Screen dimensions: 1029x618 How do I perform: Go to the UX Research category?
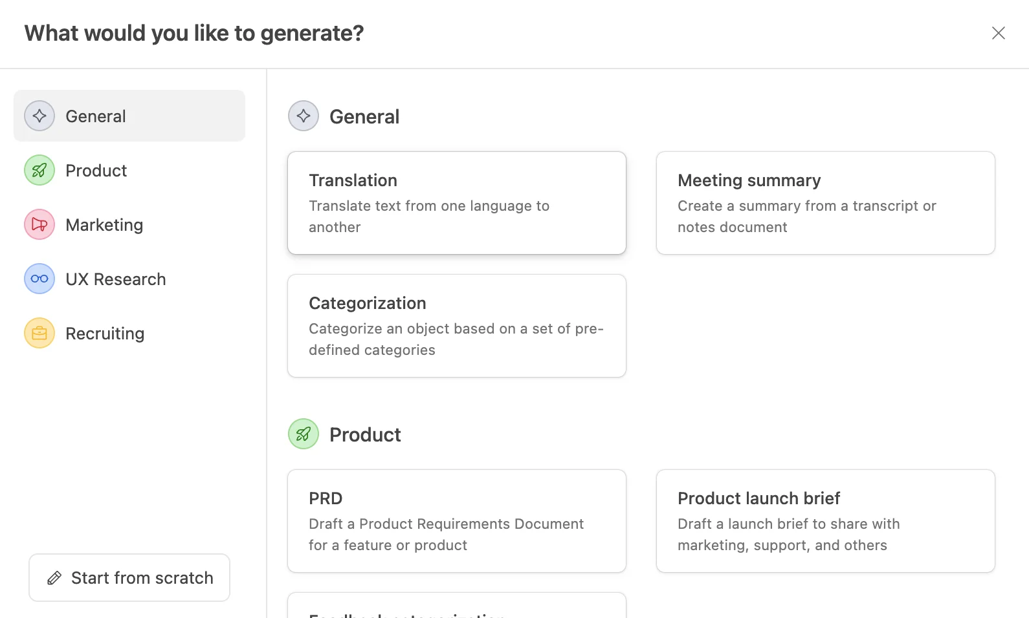point(116,279)
